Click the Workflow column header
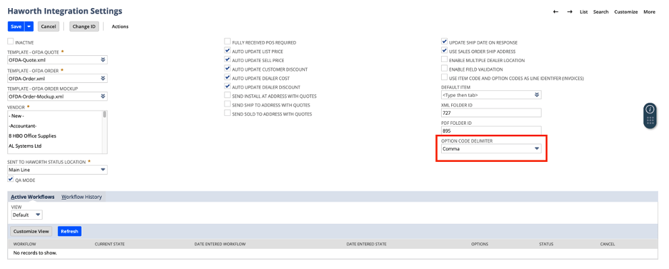 (24, 244)
